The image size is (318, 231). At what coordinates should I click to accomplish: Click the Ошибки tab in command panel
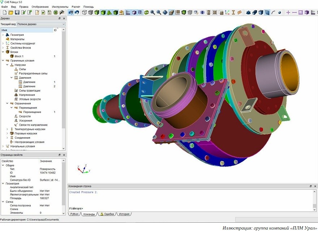click(x=107, y=214)
